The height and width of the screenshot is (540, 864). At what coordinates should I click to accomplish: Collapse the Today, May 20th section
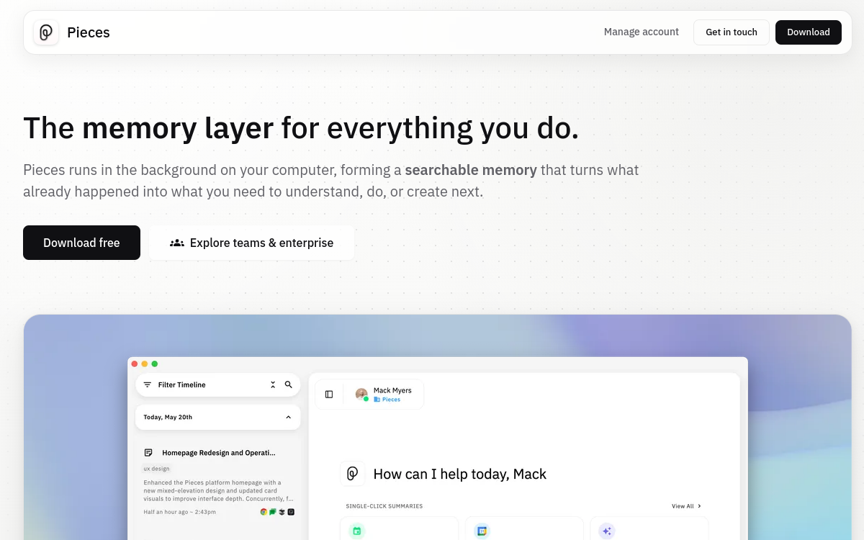289,417
